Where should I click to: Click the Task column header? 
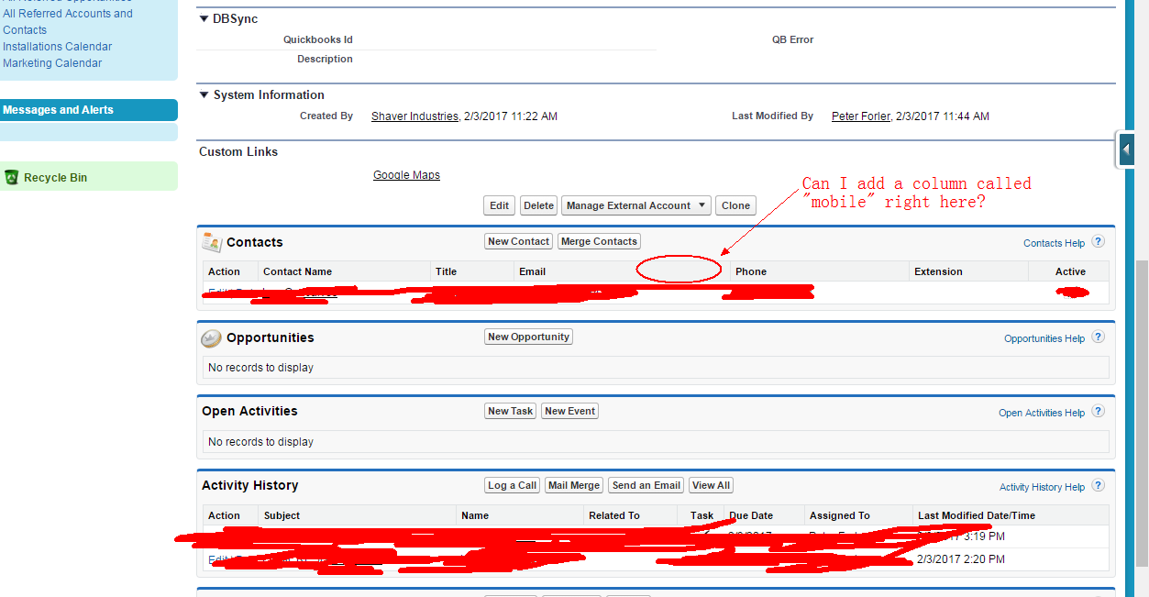pos(702,515)
